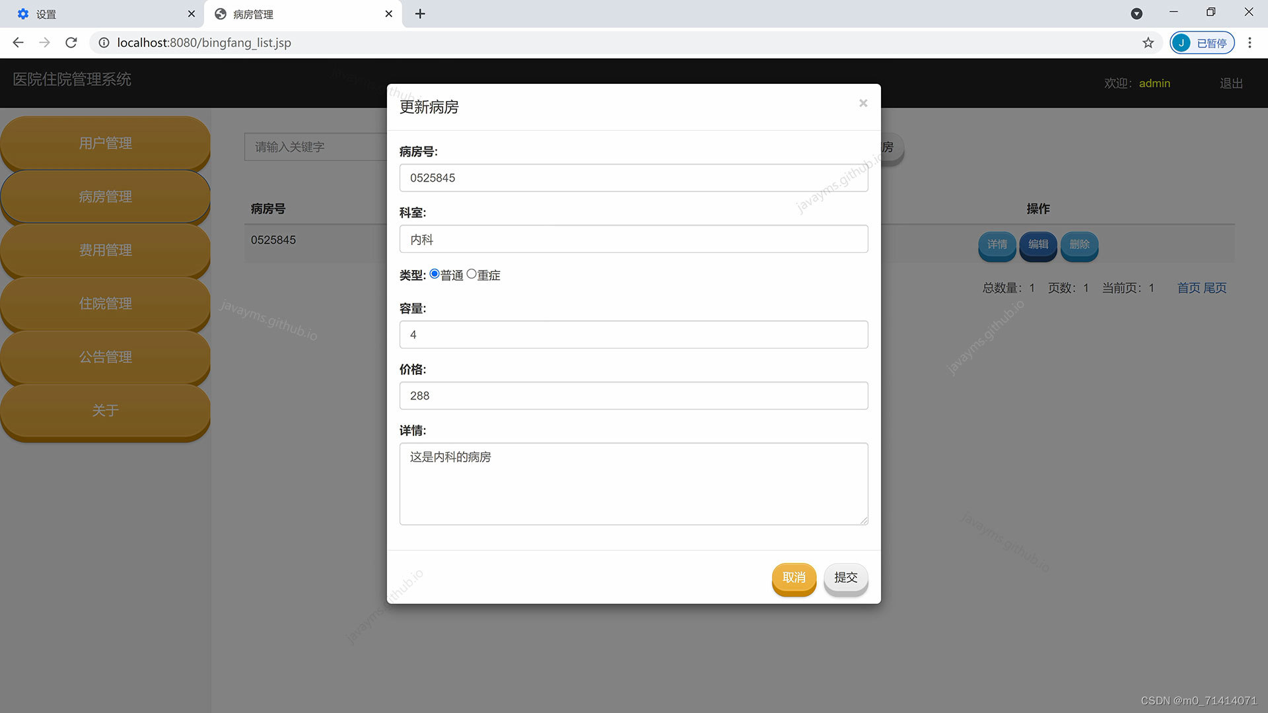This screenshot has height=713, width=1268.
Task: Close the 更新病房 dialog with the X
Action: point(863,103)
